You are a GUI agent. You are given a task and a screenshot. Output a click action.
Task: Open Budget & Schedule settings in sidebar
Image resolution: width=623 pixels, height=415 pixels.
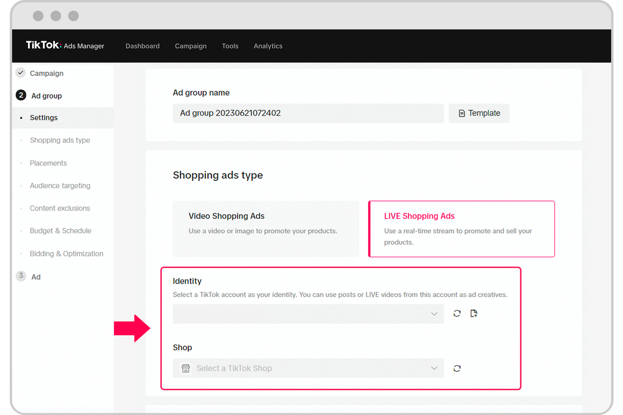point(60,231)
